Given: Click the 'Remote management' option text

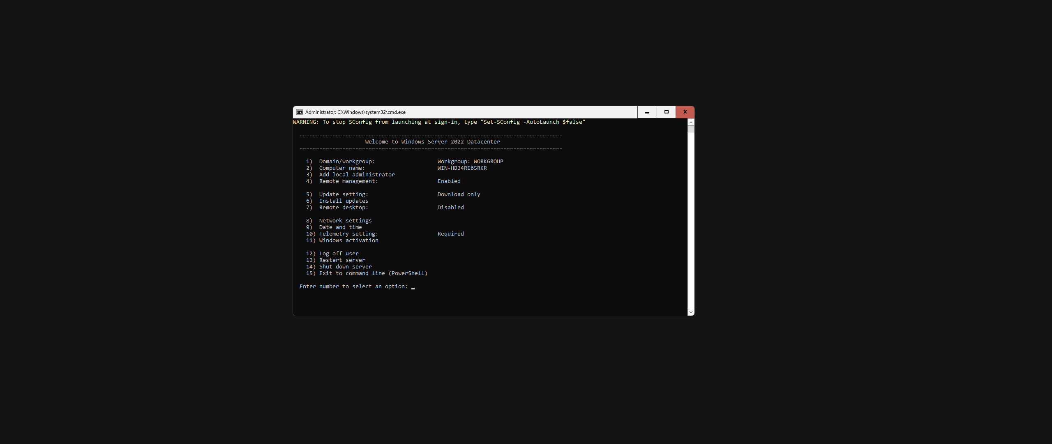Looking at the screenshot, I should pyautogui.click(x=348, y=181).
